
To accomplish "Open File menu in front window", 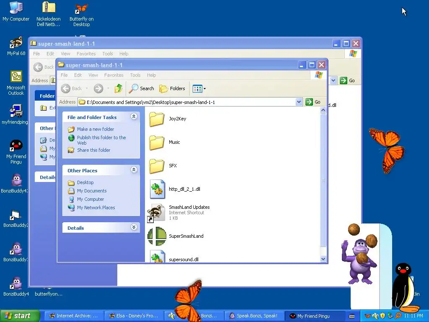I will click(x=64, y=75).
